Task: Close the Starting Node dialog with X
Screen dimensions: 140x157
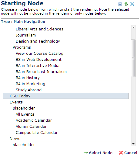Action: coord(132,4)
